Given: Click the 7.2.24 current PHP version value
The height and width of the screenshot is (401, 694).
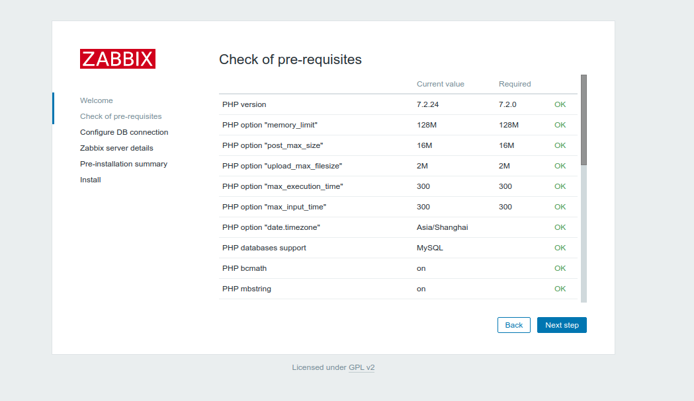Looking at the screenshot, I should click(427, 104).
